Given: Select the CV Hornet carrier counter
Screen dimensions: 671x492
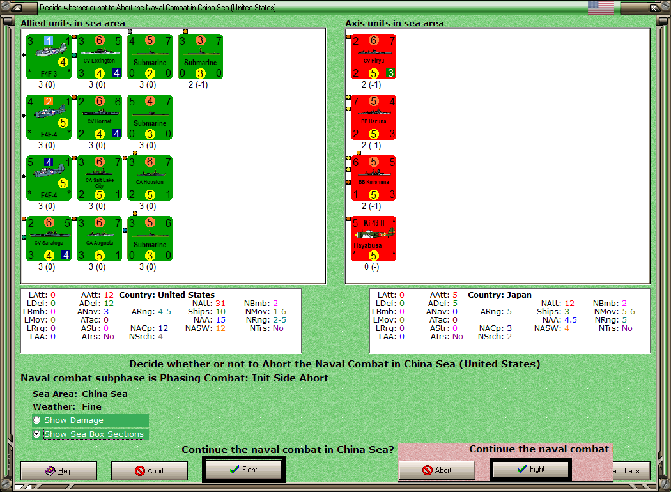Looking at the screenshot, I should tap(99, 117).
